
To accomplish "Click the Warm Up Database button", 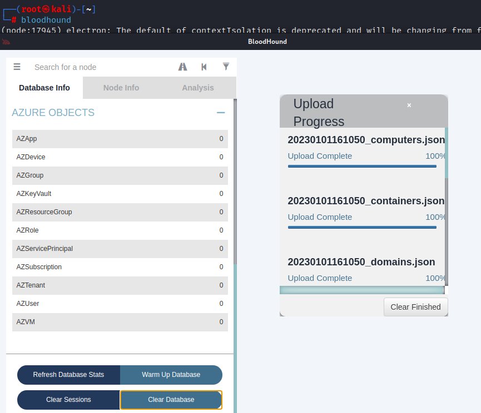I will point(171,375).
